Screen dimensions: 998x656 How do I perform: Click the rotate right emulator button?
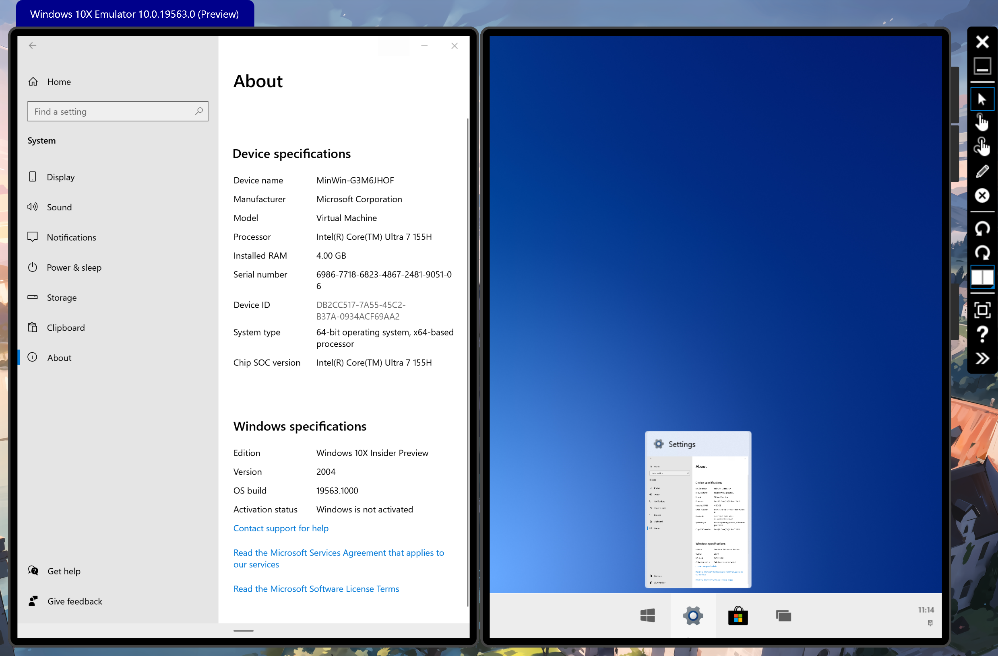point(981,253)
